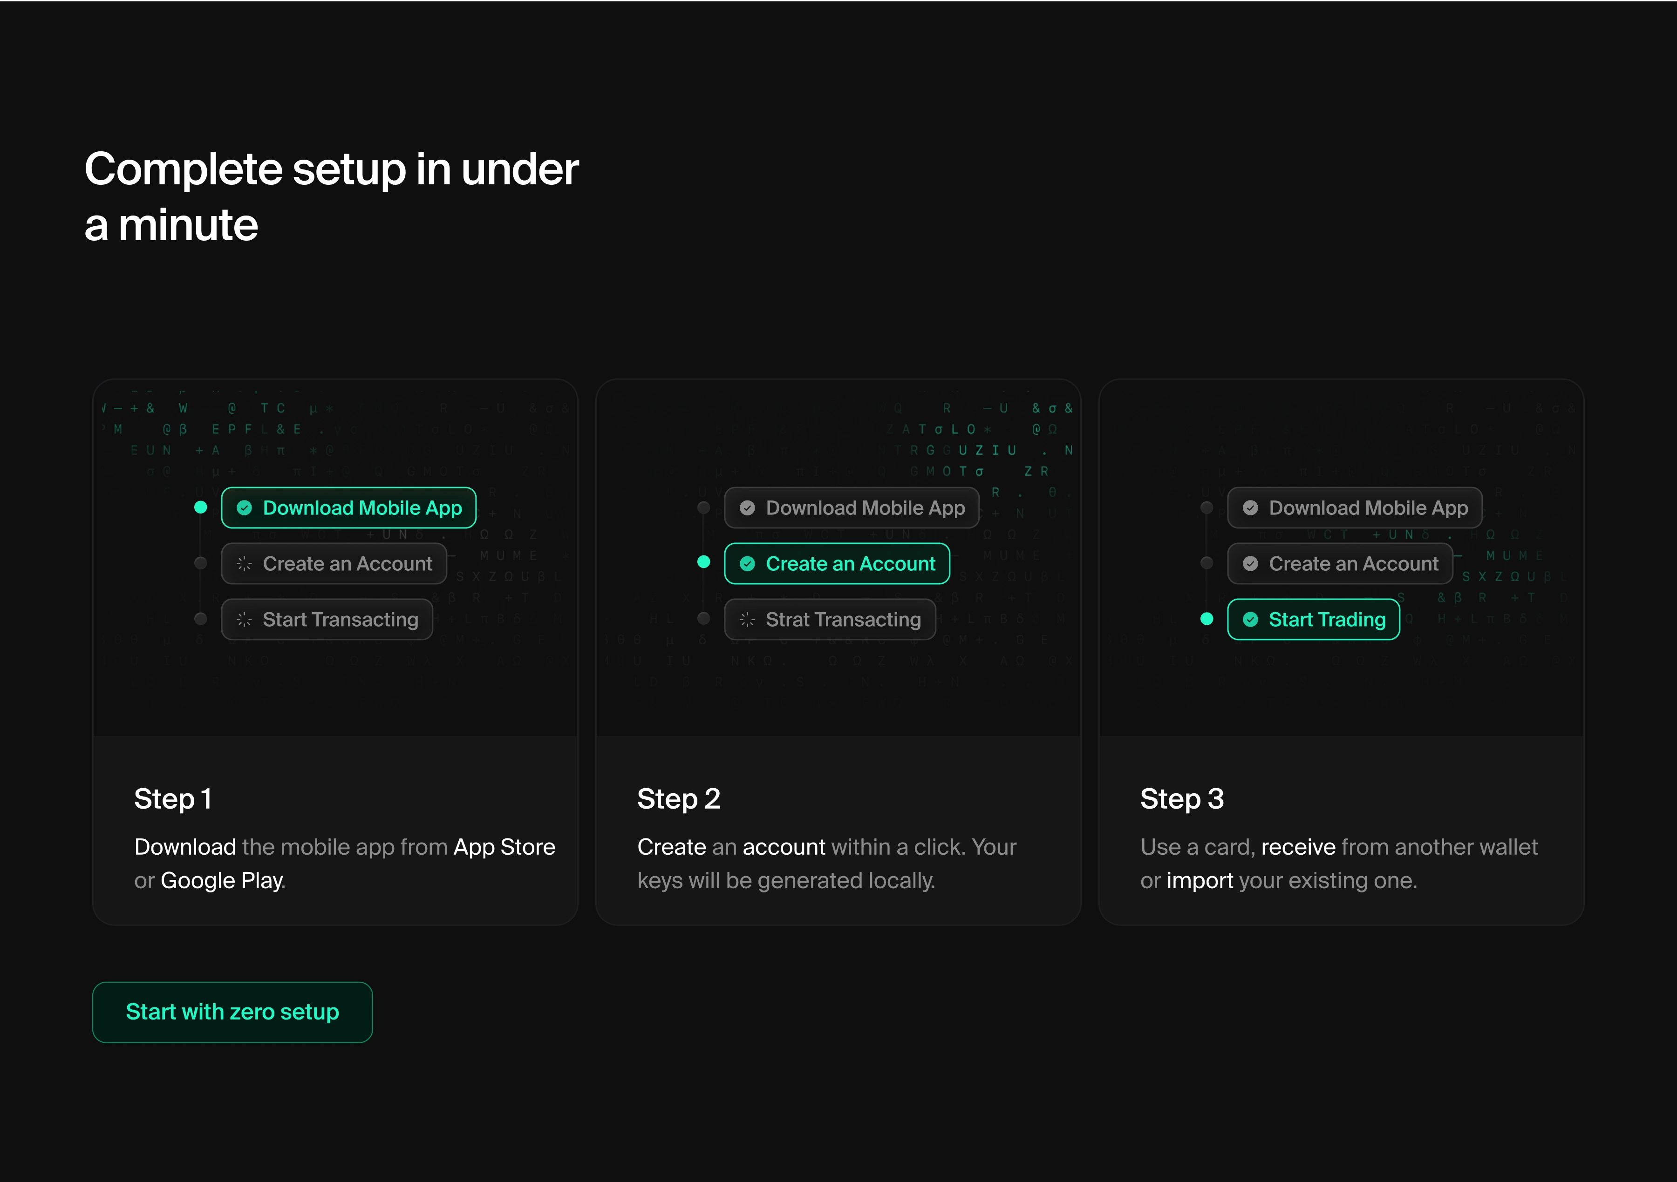Click spinner icon beside Strat Transacting
The width and height of the screenshot is (1677, 1182).
point(747,620)
